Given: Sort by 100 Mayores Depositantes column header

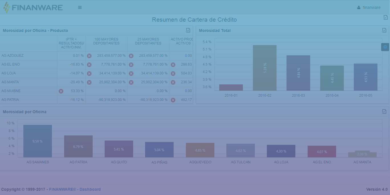Looking at the screenshot, I should point(106,41).
